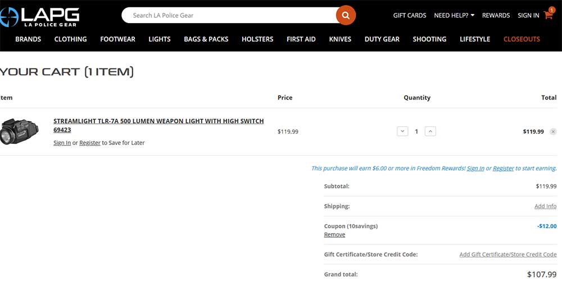562x286 pixels.
Task: Open the Closeouts menu
Action: (522, 39)
